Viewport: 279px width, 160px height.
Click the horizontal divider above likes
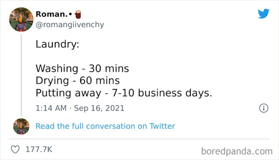[x=139, y=139]
